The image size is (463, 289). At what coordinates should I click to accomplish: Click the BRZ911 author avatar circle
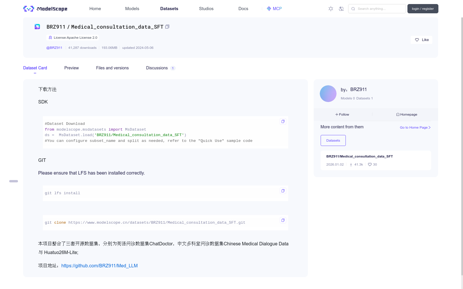328,94
